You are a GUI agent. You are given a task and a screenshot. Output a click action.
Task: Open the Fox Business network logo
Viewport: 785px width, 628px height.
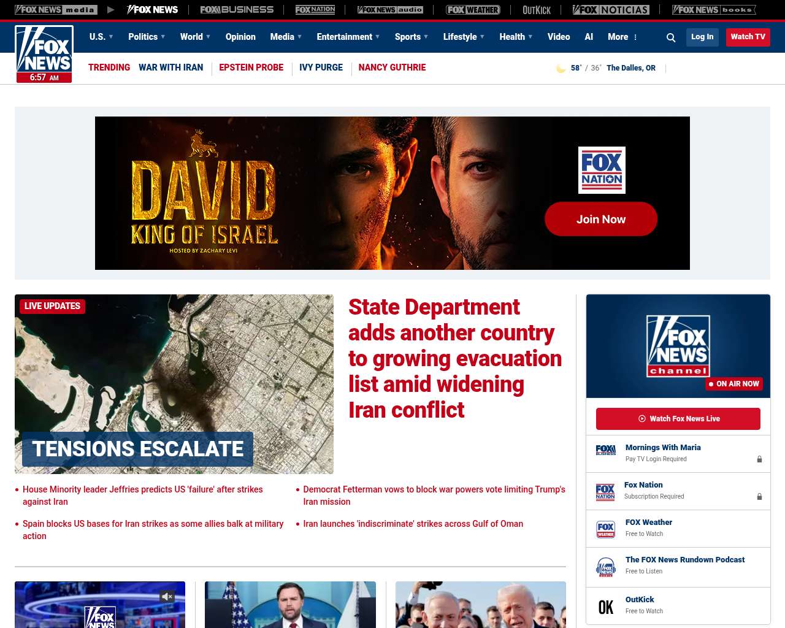[x=237, y=10]
